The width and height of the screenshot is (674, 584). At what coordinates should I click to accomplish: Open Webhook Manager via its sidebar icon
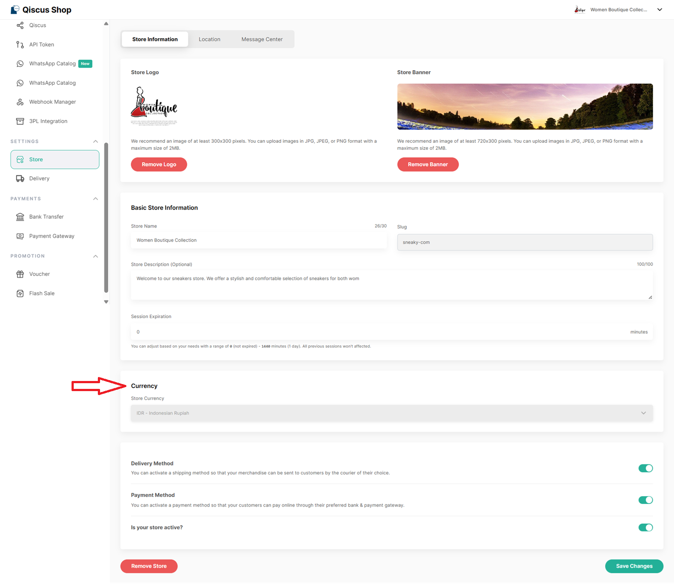20,102
